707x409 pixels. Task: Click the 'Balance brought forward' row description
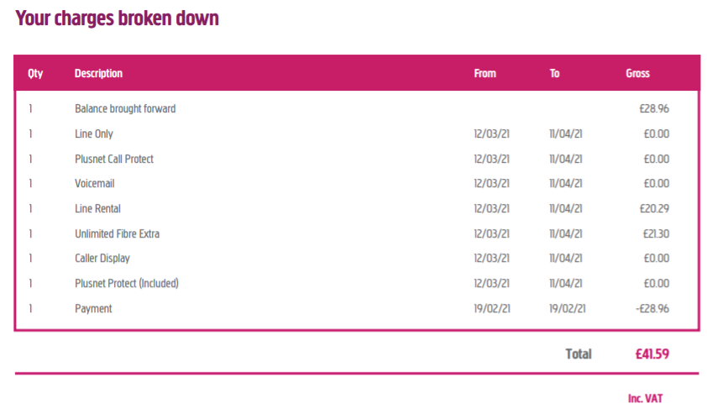125,108
